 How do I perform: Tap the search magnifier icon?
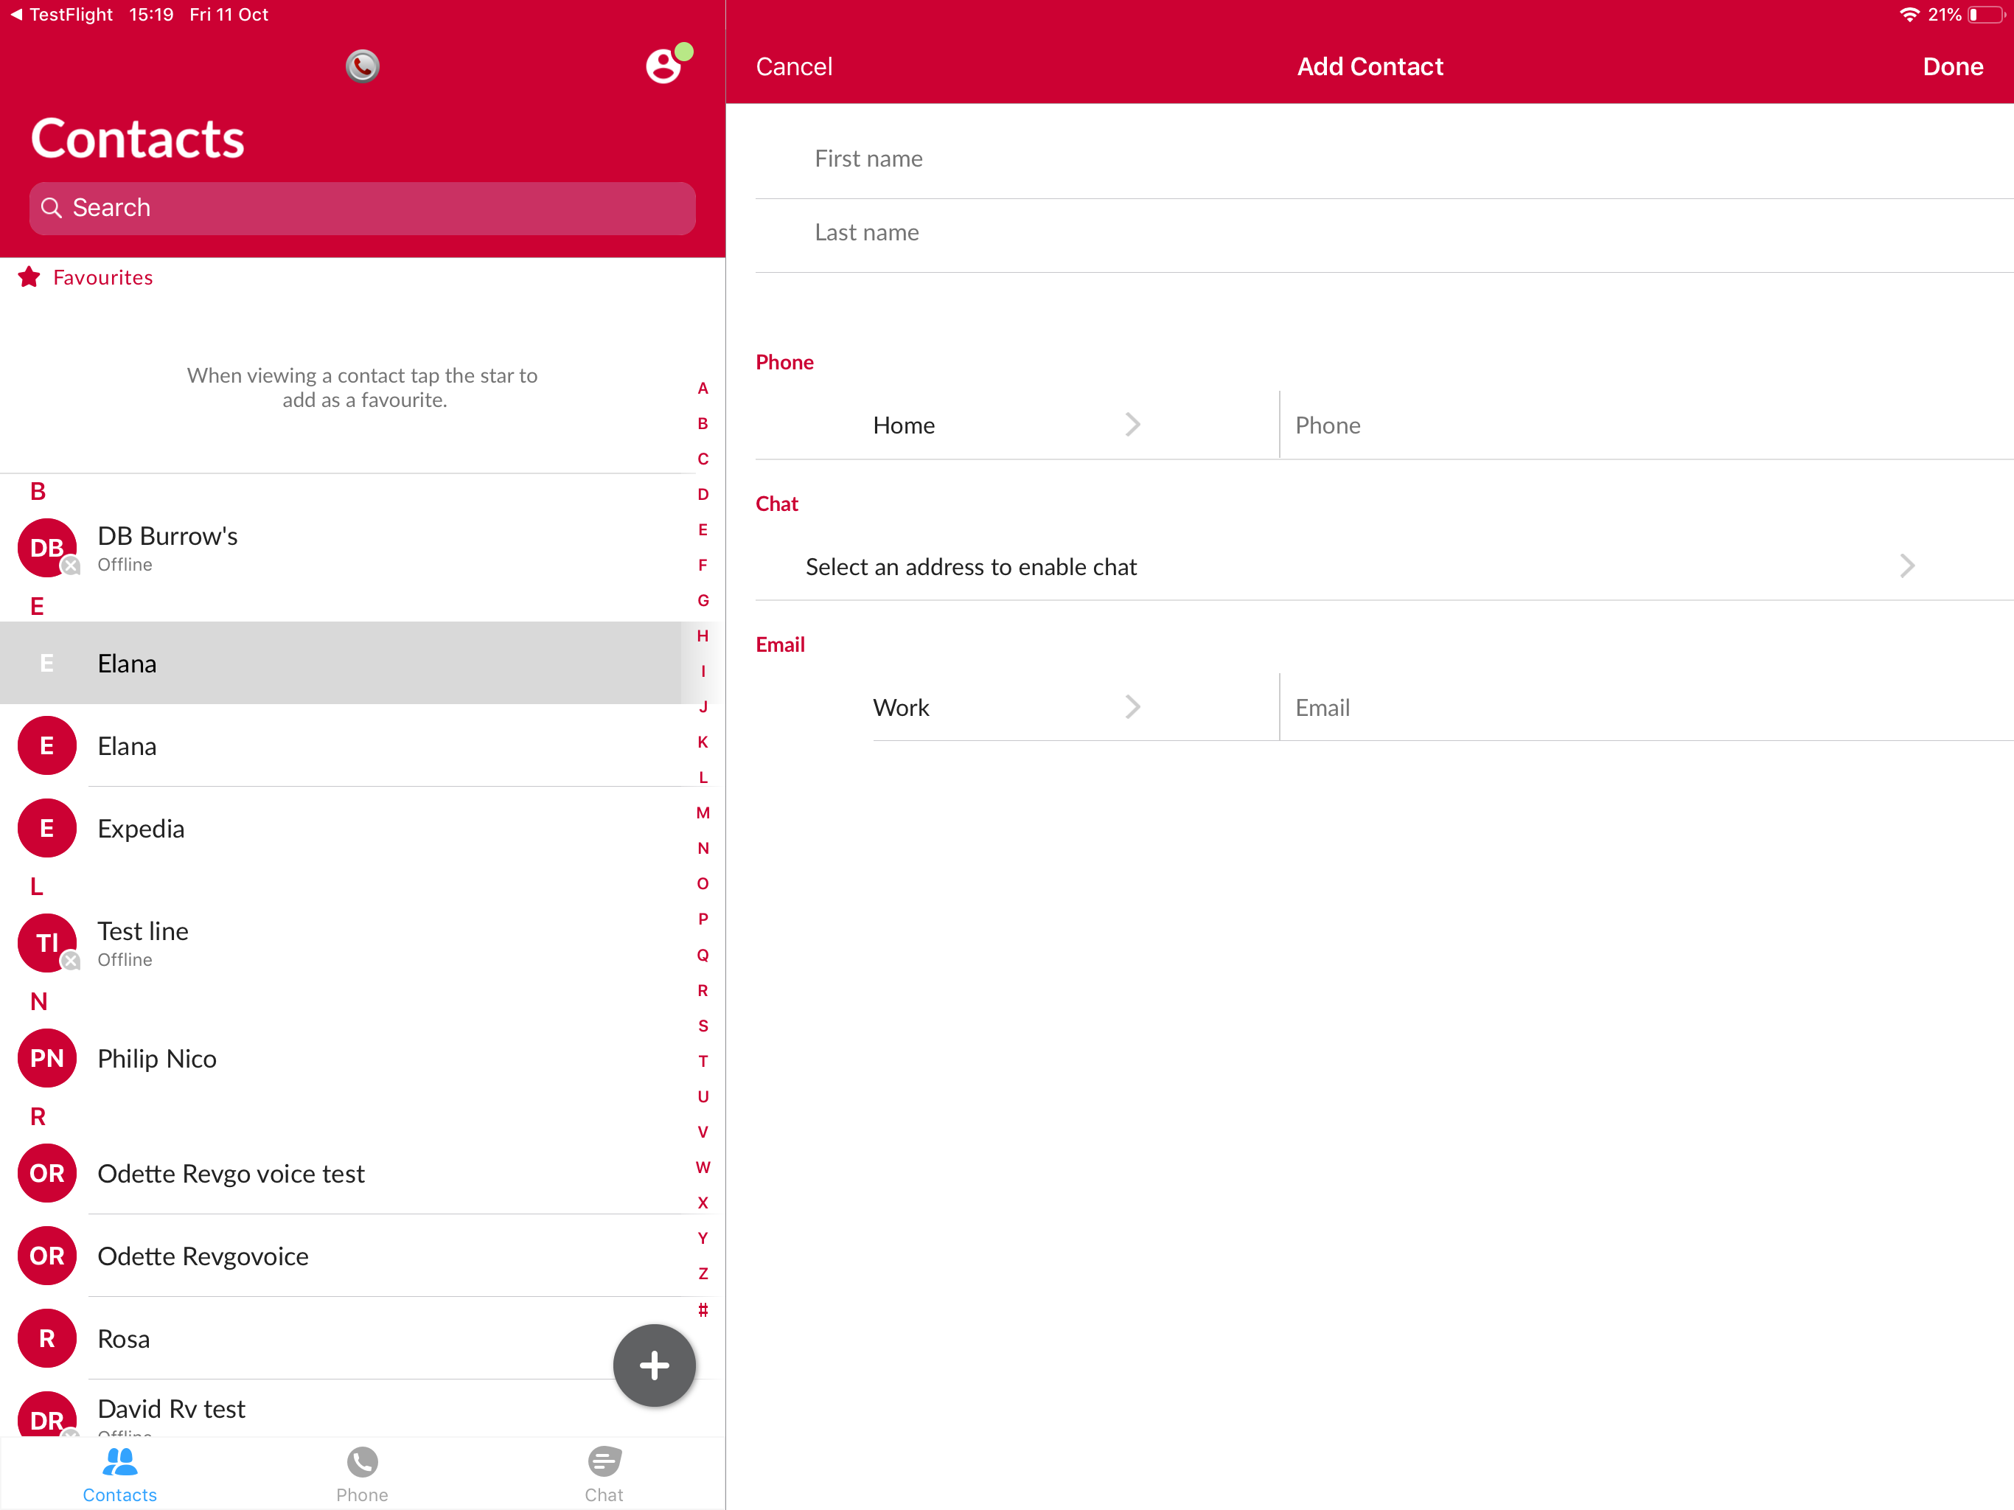pos(52,208)
